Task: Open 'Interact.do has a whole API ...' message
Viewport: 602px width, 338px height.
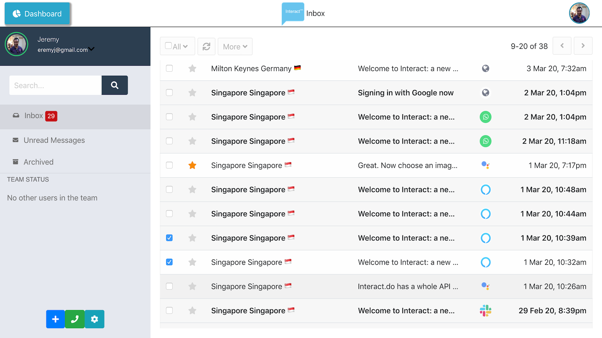Action: click(408, 287)
